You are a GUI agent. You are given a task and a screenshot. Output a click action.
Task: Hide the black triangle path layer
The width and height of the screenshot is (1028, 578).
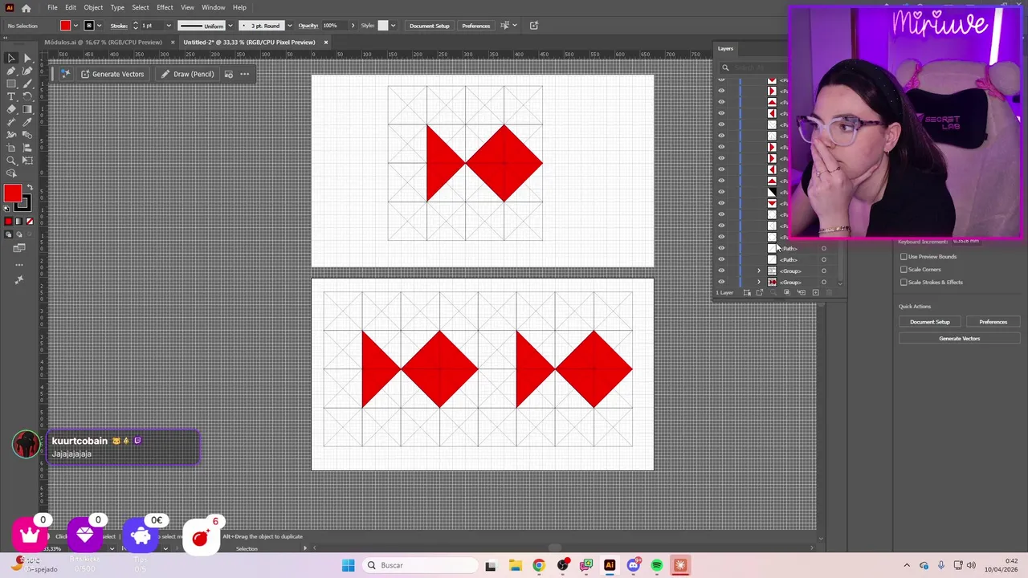pos(721,192)
